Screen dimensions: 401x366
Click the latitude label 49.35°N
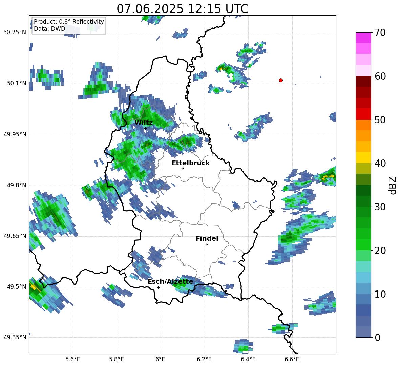point(15,337)
